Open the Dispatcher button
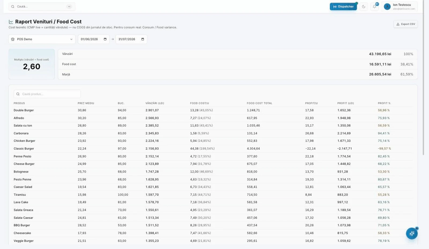Image resolution: width=429 pixels, height=249 pixels. (343, 6)
